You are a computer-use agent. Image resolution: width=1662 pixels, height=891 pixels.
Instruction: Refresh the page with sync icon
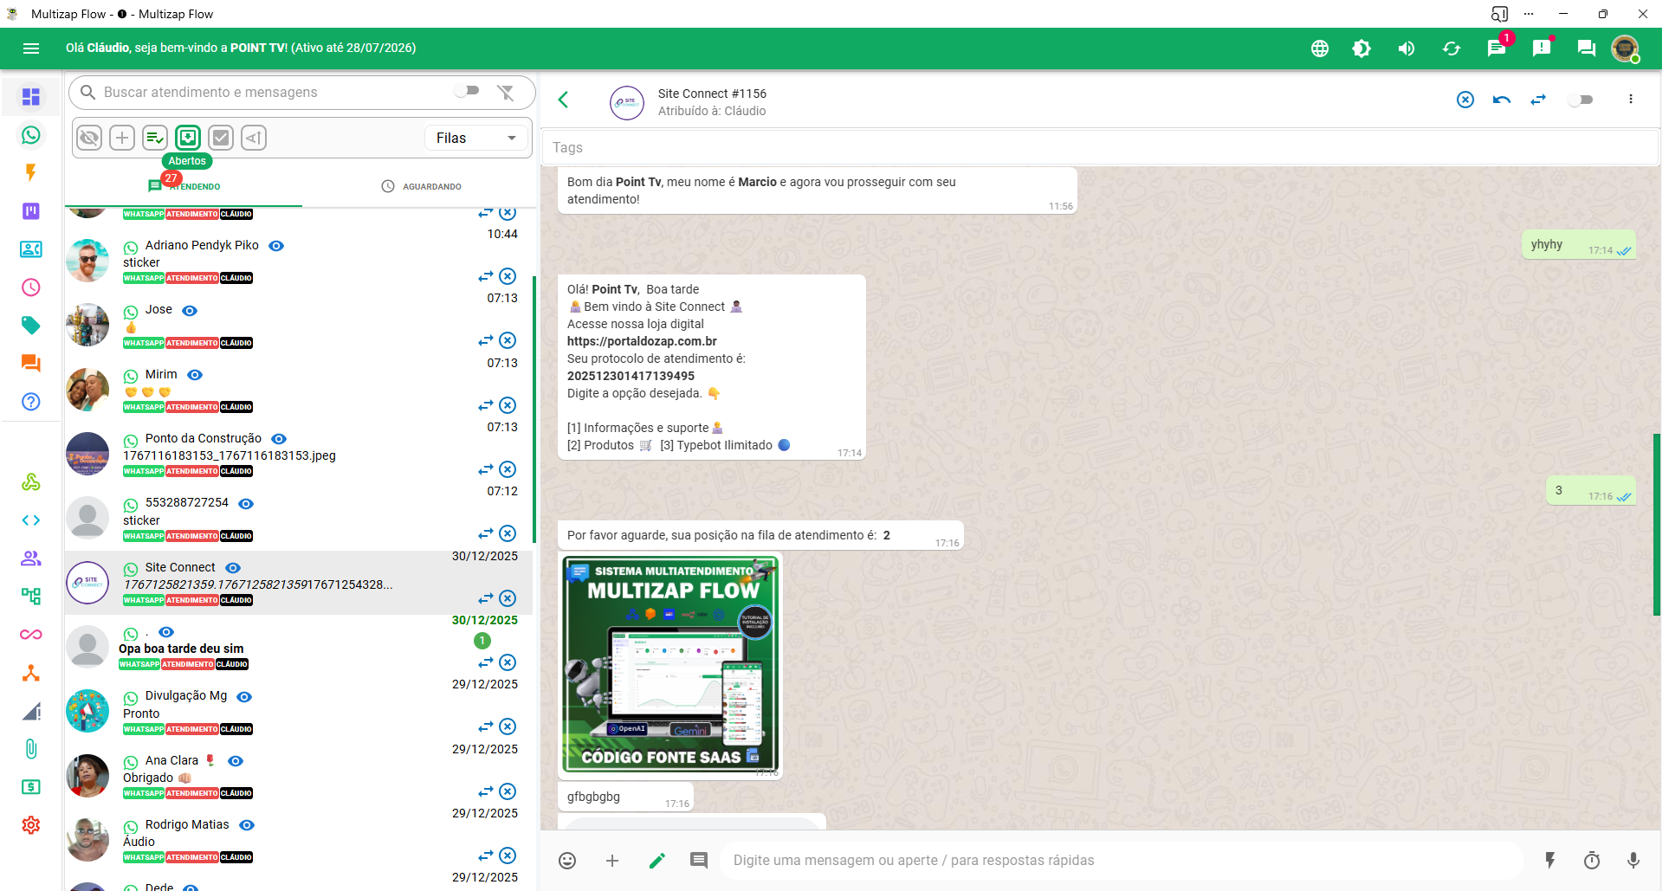(x=1452, y=48)
